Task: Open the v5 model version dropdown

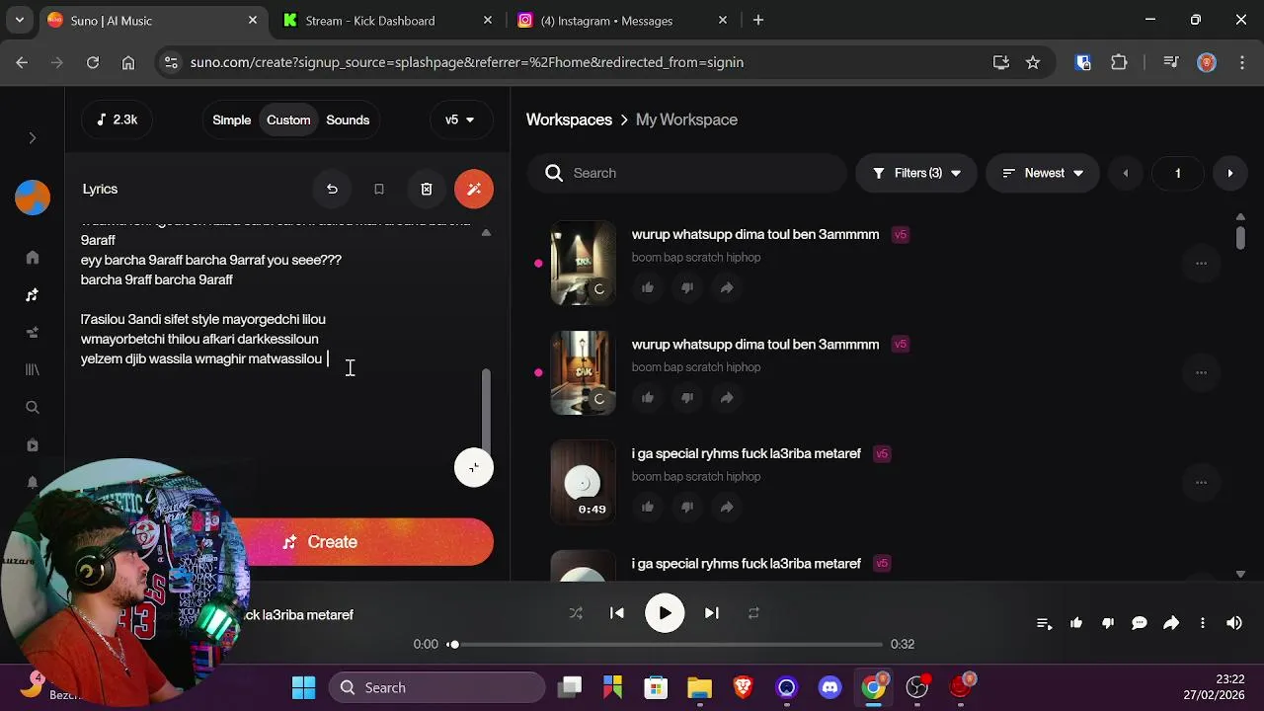Action: pos(460,119)
